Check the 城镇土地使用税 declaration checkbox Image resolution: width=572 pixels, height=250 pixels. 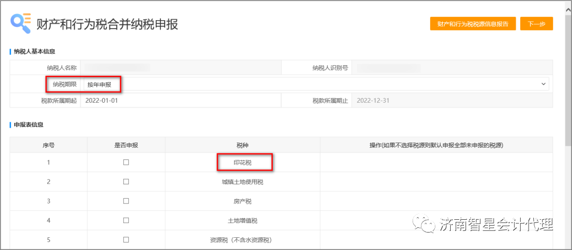tap(126, 182)
